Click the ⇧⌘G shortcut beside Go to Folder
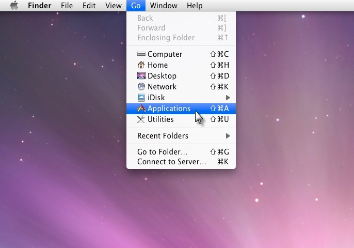 (219, 152)
